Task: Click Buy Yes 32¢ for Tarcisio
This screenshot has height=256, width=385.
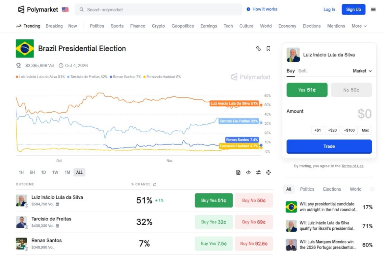Action: point(214,222)
